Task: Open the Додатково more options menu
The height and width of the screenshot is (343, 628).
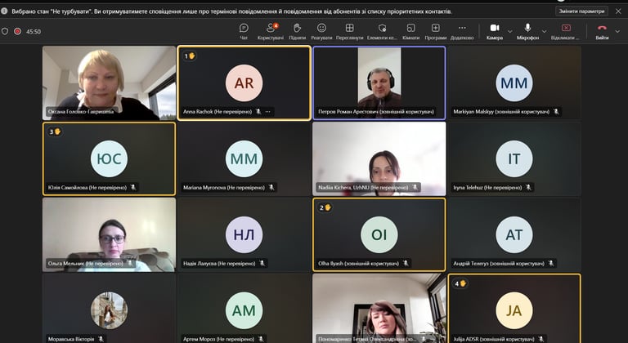Action: point(462,32)
